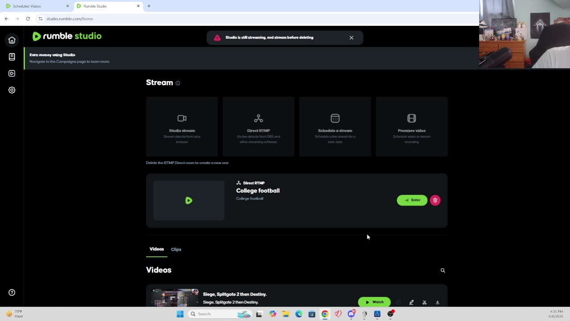The height and width of the screenshot is (321, 570).
Task: Open the video player sidebar icon
Action: tap(12, 73)
